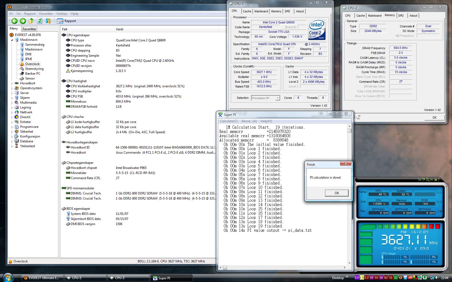This screenshot has height=282, width=452.
Task: Click the orange info tray icon
Action: [x=401, y=277]
